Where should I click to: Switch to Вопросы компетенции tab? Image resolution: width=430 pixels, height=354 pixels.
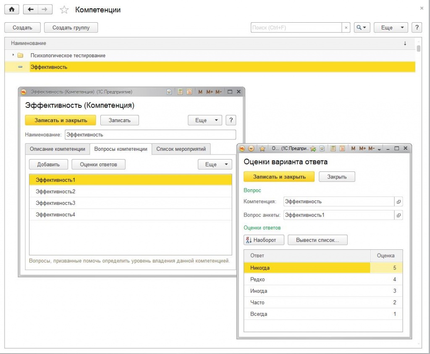121,149
